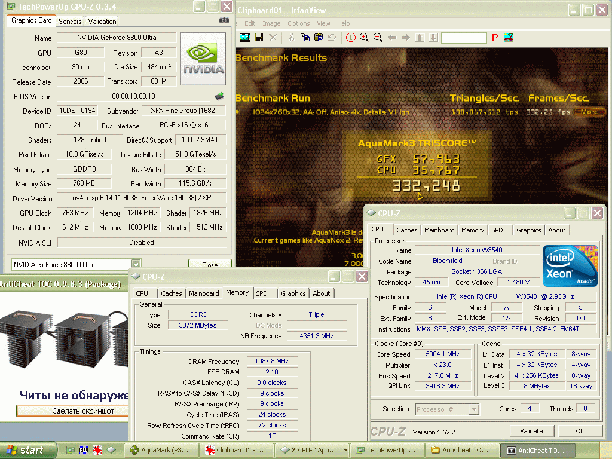
Task: Click the GPU Clock value 763 MHz
Action: pyautogui.click(x=75, y=213)
